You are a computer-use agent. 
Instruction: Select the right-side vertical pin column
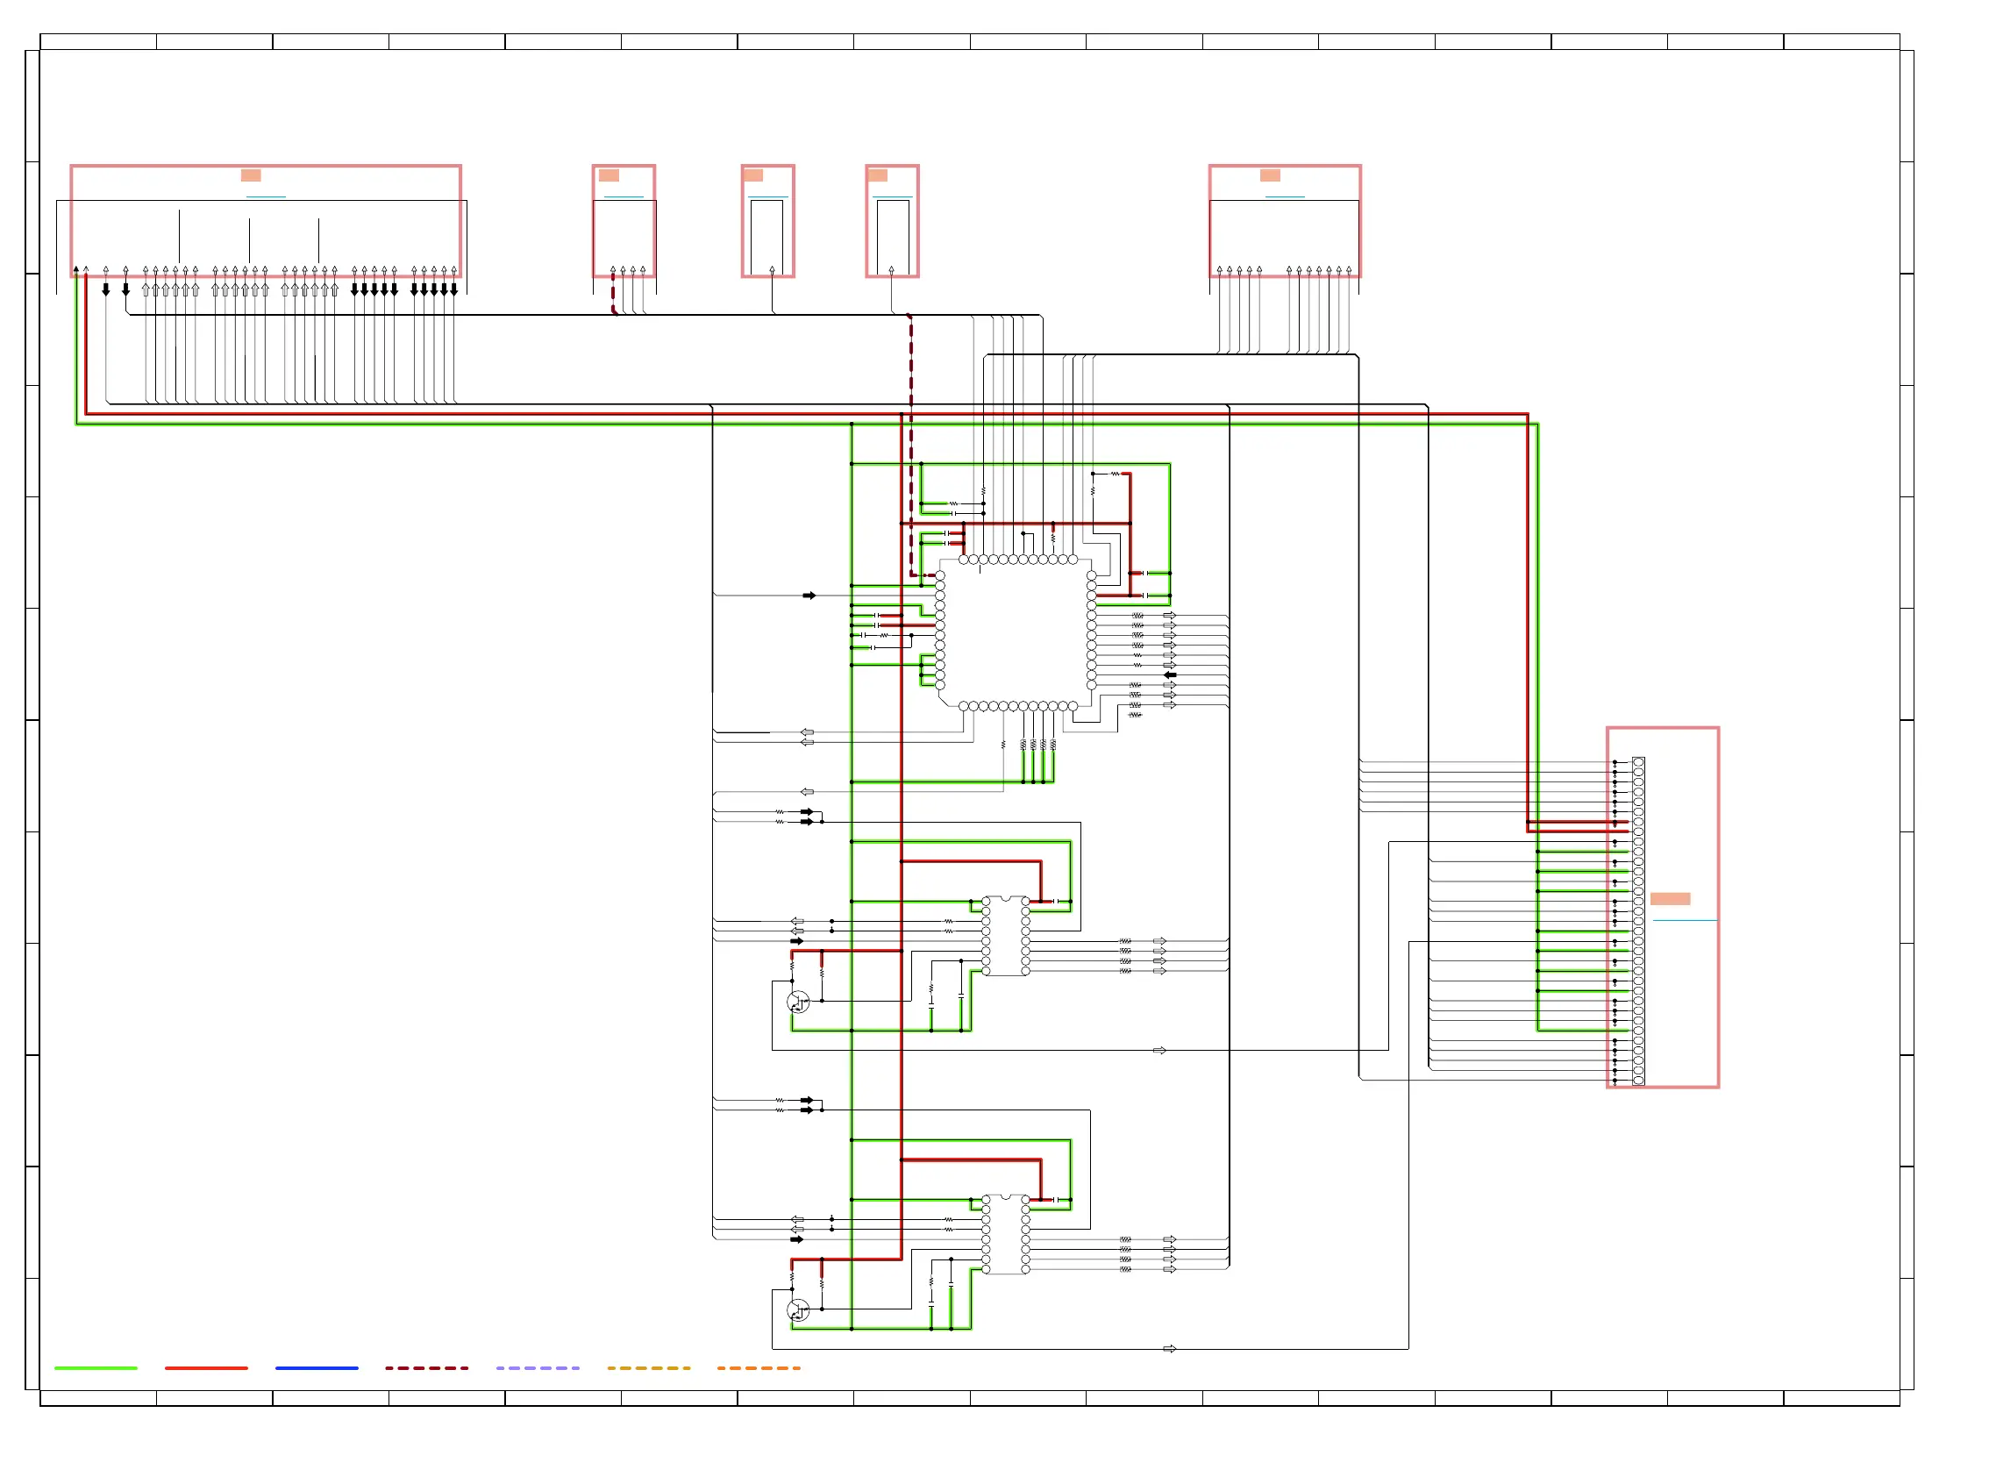point(1638,921)
